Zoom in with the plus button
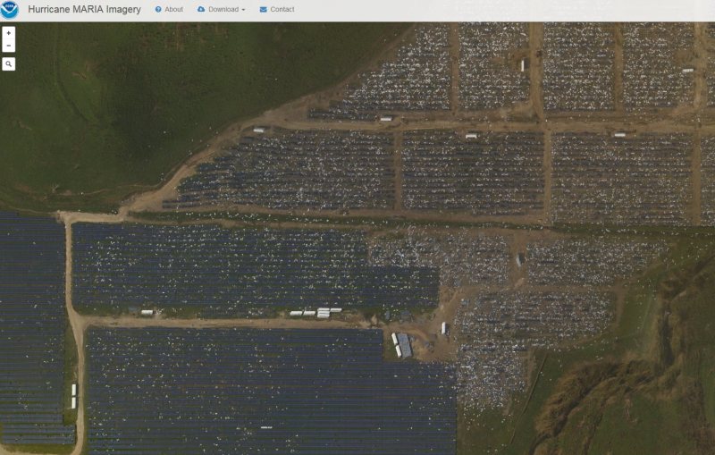 pos(8,33)
